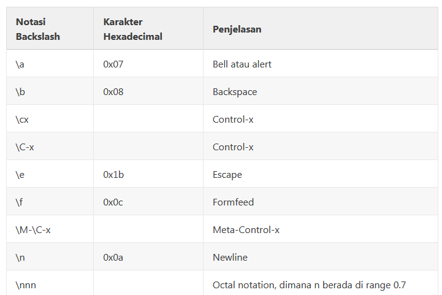The image size is (442, 295).
Task: Click the 'Penjelasan' column header
Action: point(237,29)
